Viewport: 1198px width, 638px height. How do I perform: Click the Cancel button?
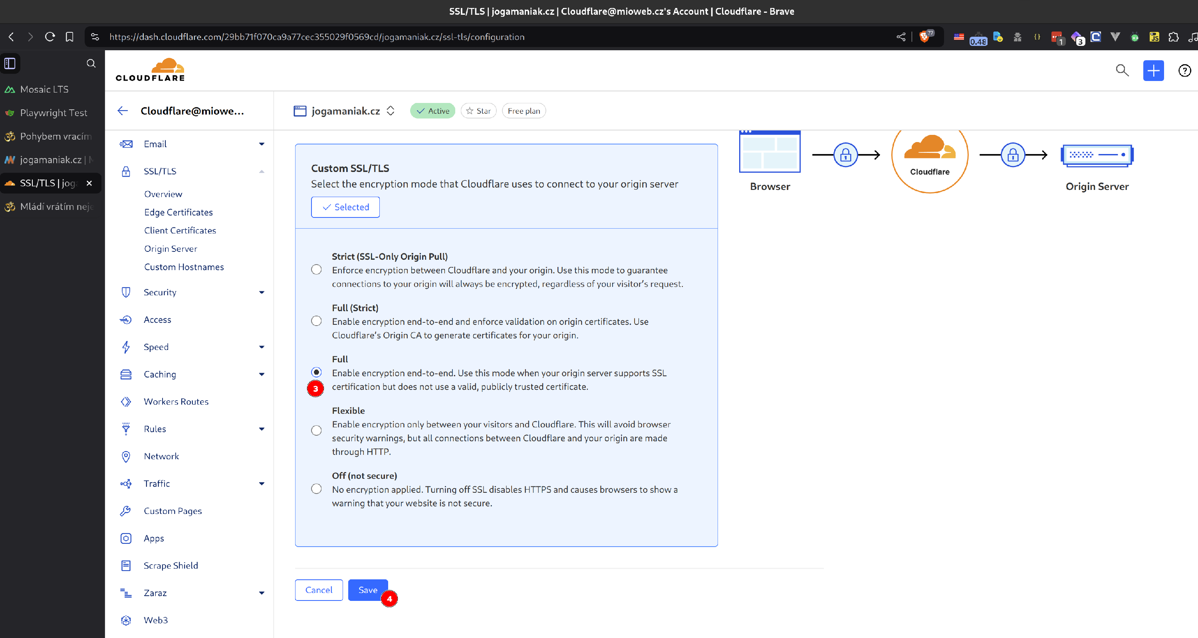319,590
